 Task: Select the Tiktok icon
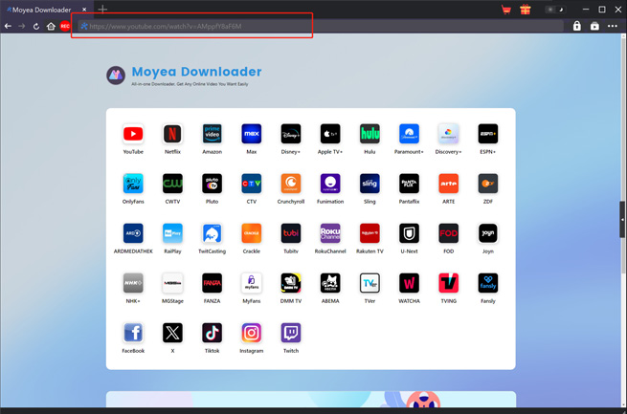pos(212,333)
